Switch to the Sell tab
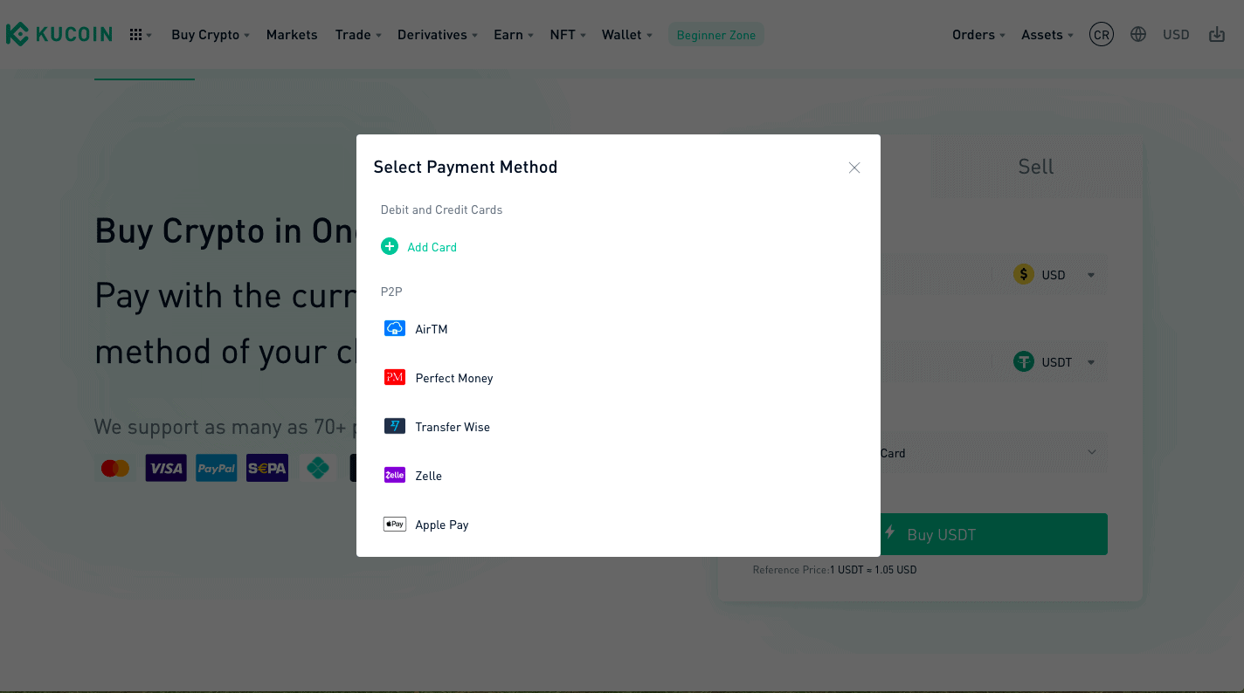 click(x=1036, y=167)
